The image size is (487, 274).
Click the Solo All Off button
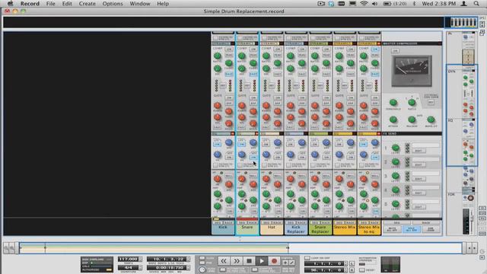412,229
